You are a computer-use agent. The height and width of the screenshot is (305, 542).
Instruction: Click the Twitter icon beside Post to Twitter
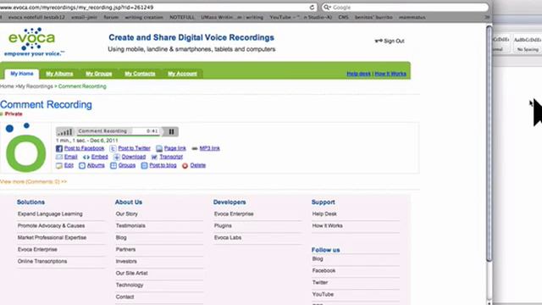click(113, 149)
